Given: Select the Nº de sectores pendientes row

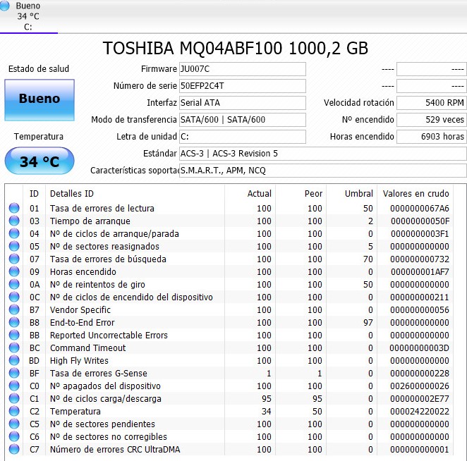Looking at the screenshot, I should (229, 424).
